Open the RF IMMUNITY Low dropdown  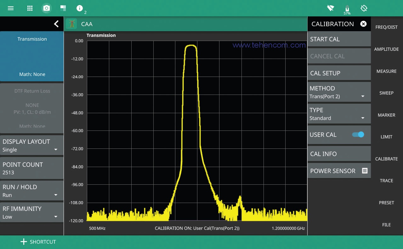coord(32,212)
